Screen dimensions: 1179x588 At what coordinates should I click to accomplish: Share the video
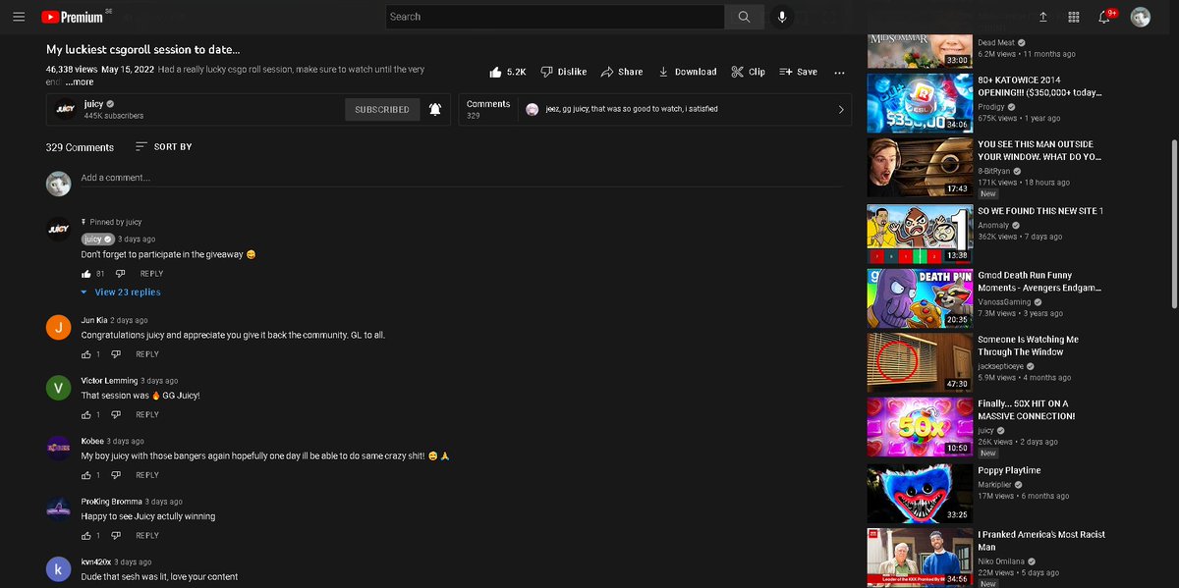[622, 72]
